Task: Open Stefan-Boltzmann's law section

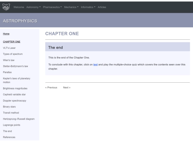Action: (x=15, y=66)
